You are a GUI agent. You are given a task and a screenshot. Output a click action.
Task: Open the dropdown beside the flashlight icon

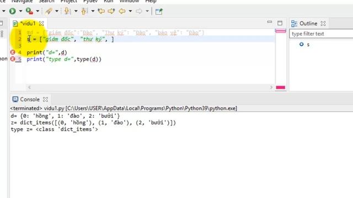pos(57,11)
